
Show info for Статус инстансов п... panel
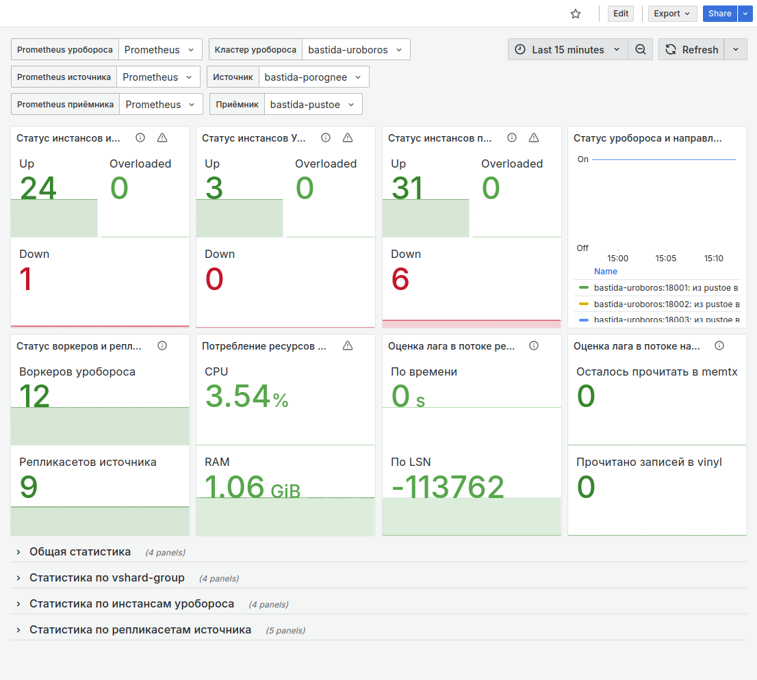click(x=512, y=138)
